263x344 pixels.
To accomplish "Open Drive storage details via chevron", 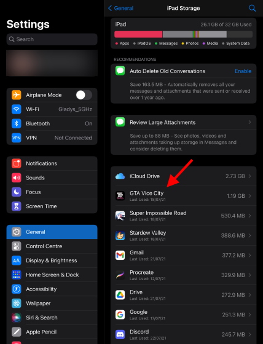I will pyautogui.click(x=249, y=295).
